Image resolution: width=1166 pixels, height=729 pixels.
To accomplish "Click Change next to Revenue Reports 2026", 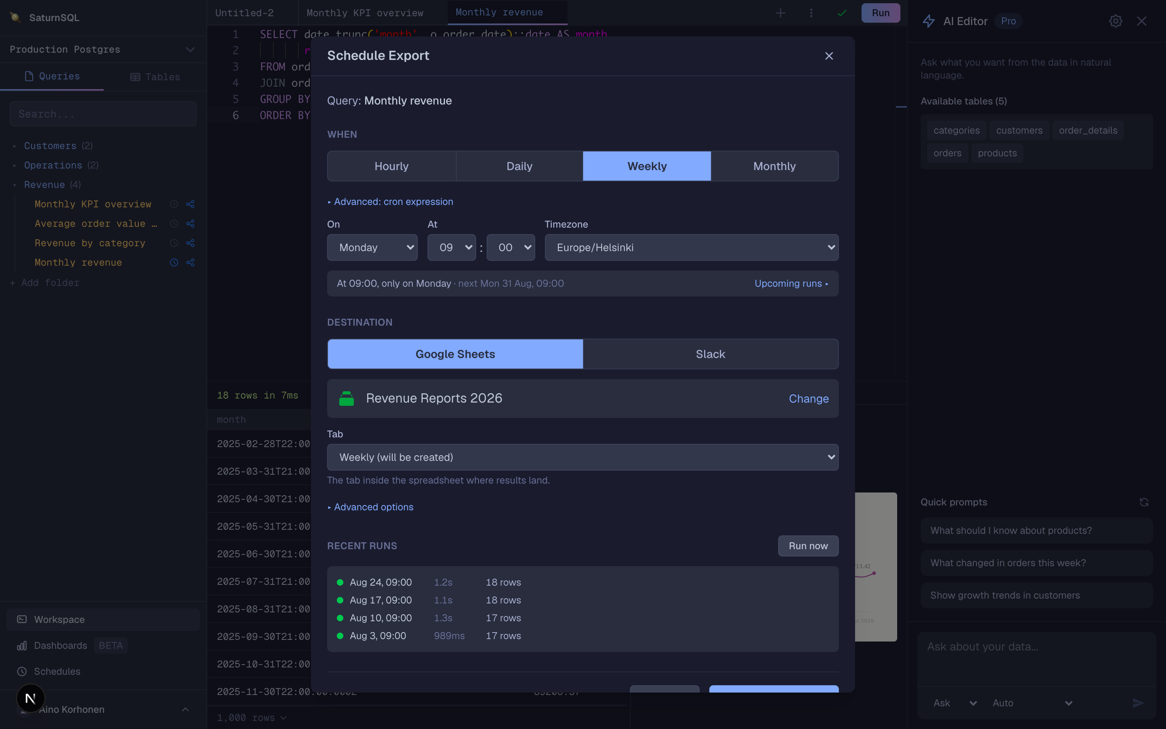I will pos(809,399).
